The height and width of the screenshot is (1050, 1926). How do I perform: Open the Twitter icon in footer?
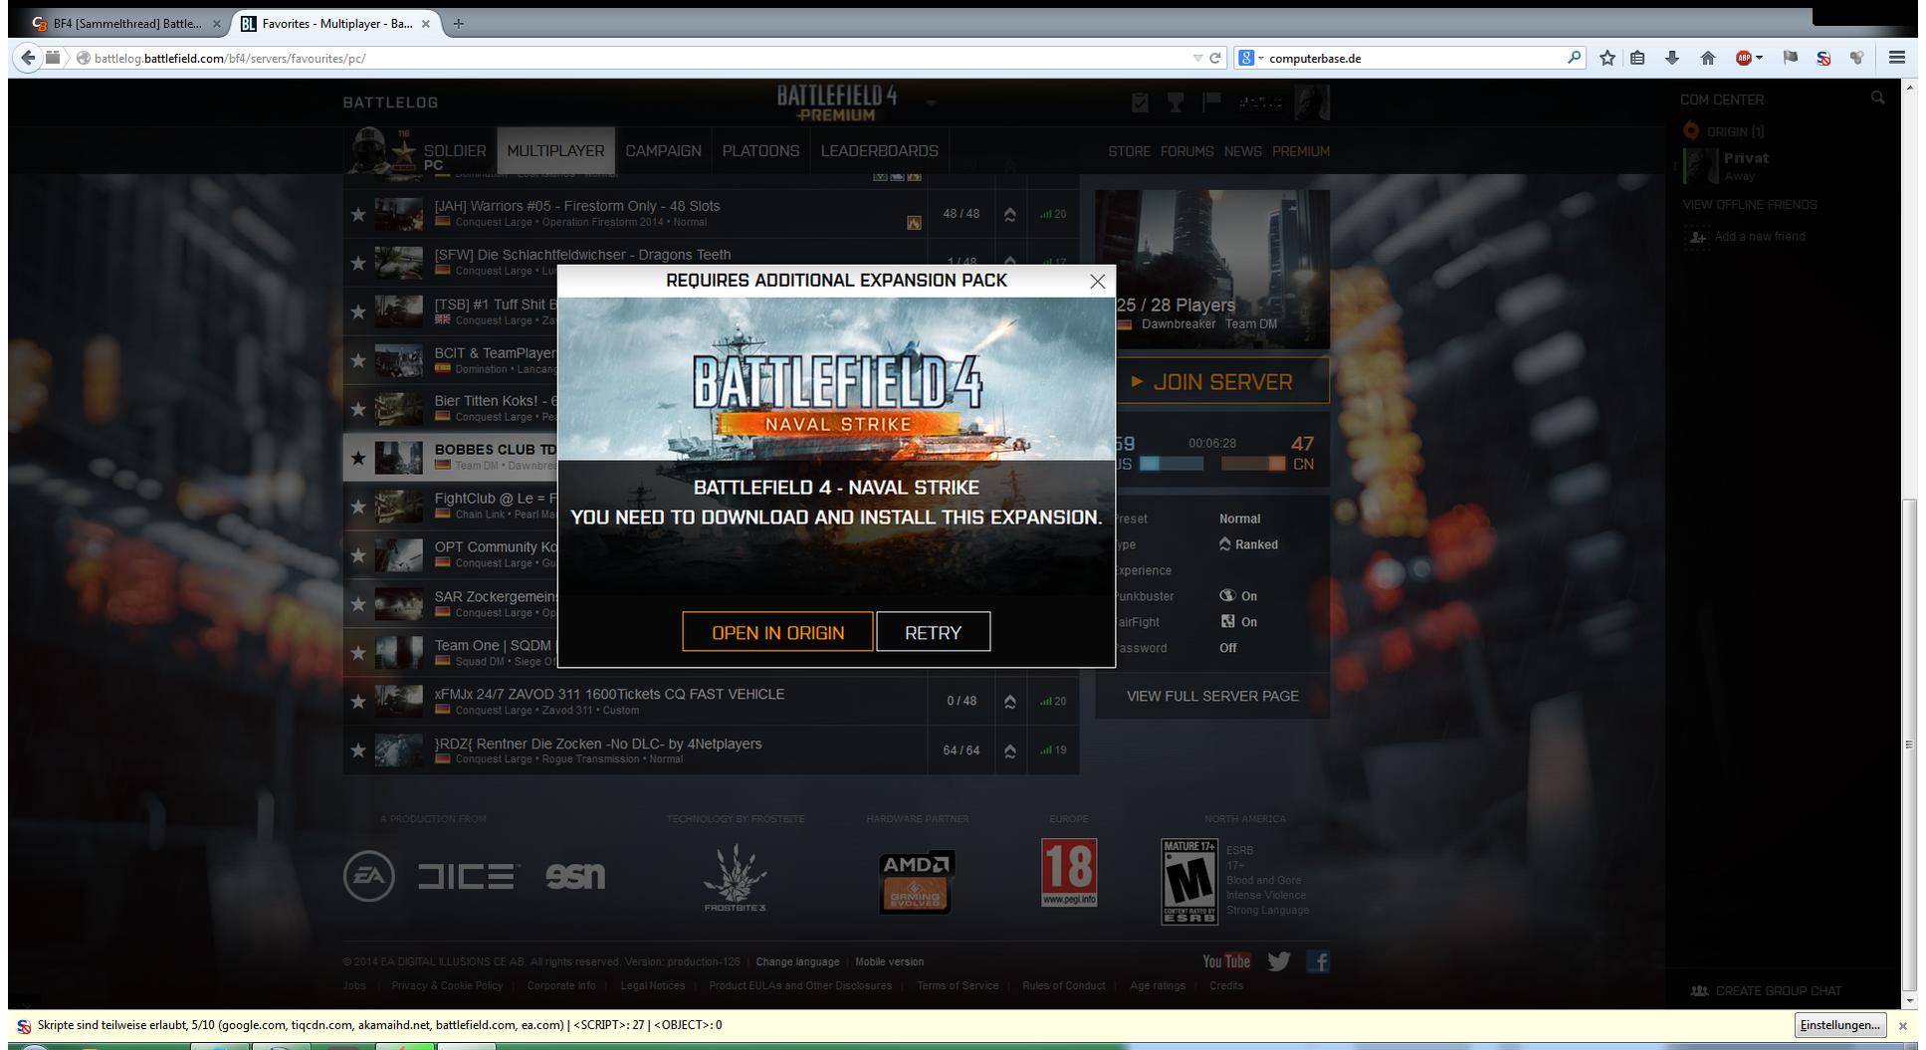(x=1279, y=961)
